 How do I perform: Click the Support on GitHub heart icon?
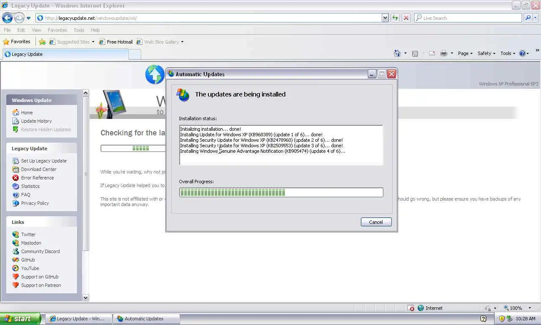(x=16, y=277)
